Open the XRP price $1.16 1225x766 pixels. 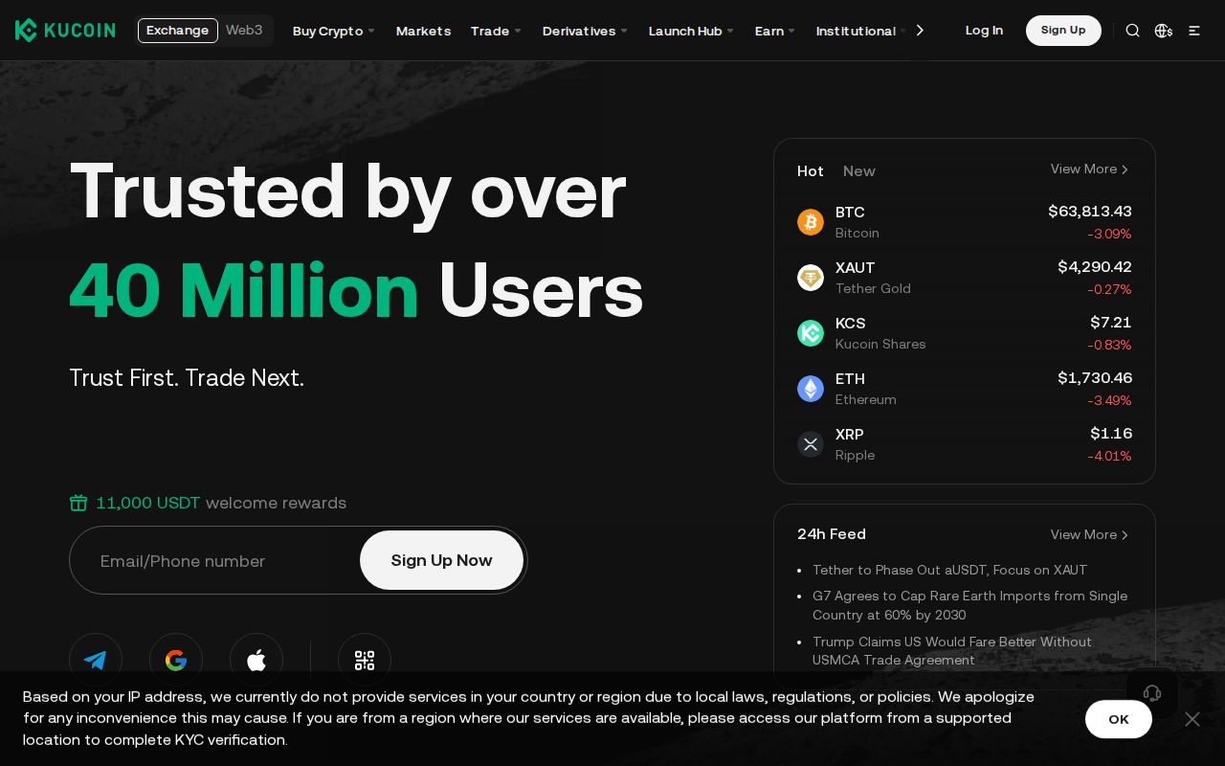[x=1111, y=434]
